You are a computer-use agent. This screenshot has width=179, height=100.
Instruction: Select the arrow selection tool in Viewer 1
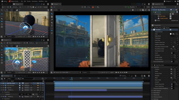(52, 14)
